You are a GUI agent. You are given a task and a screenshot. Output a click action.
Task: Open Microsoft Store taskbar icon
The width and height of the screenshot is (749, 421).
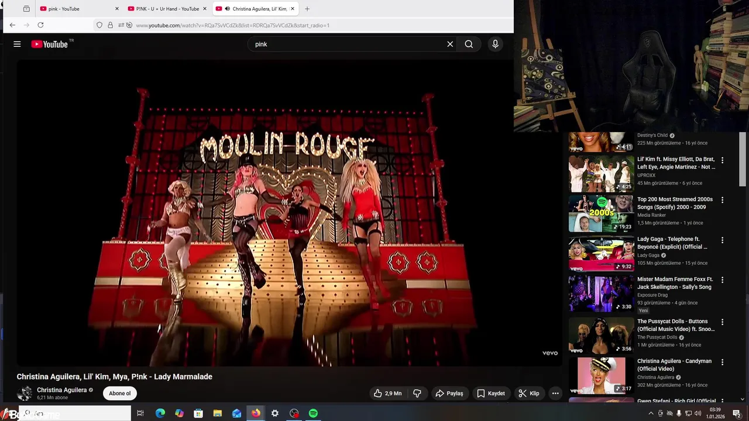(x=198, y=413)
